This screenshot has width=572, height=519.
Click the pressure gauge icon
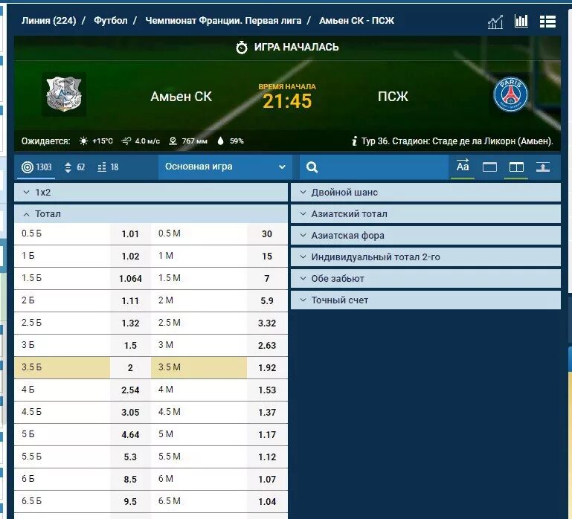(173, 141)
